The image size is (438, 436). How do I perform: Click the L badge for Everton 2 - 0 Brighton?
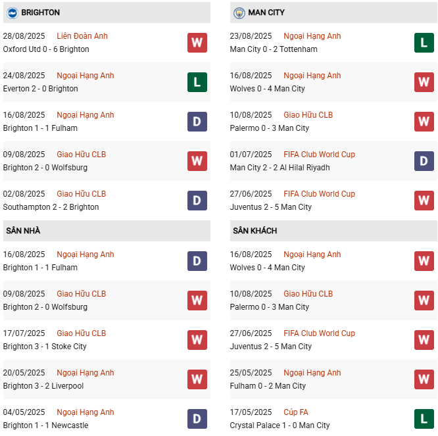[x=197, y=82]
